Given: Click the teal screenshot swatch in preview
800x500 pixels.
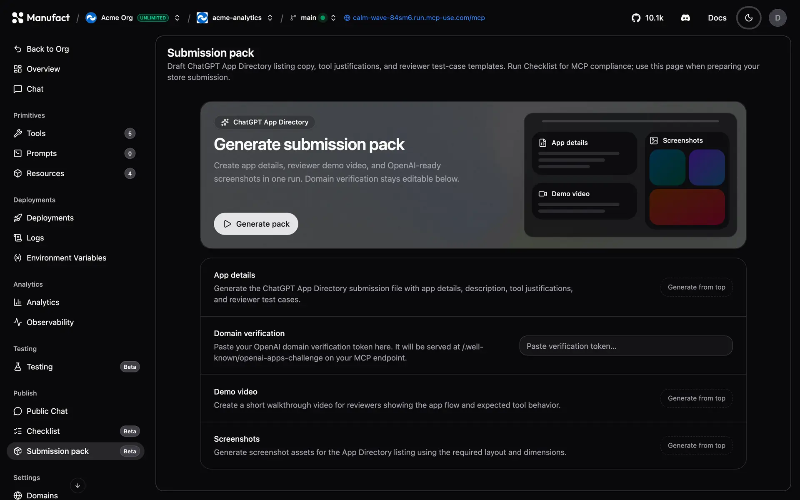Looking at the screenshot, I should click(x=667, y=167).
